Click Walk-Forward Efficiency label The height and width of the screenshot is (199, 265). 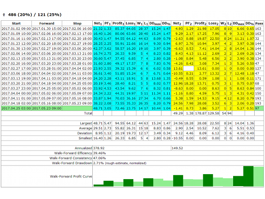point(73,153)
